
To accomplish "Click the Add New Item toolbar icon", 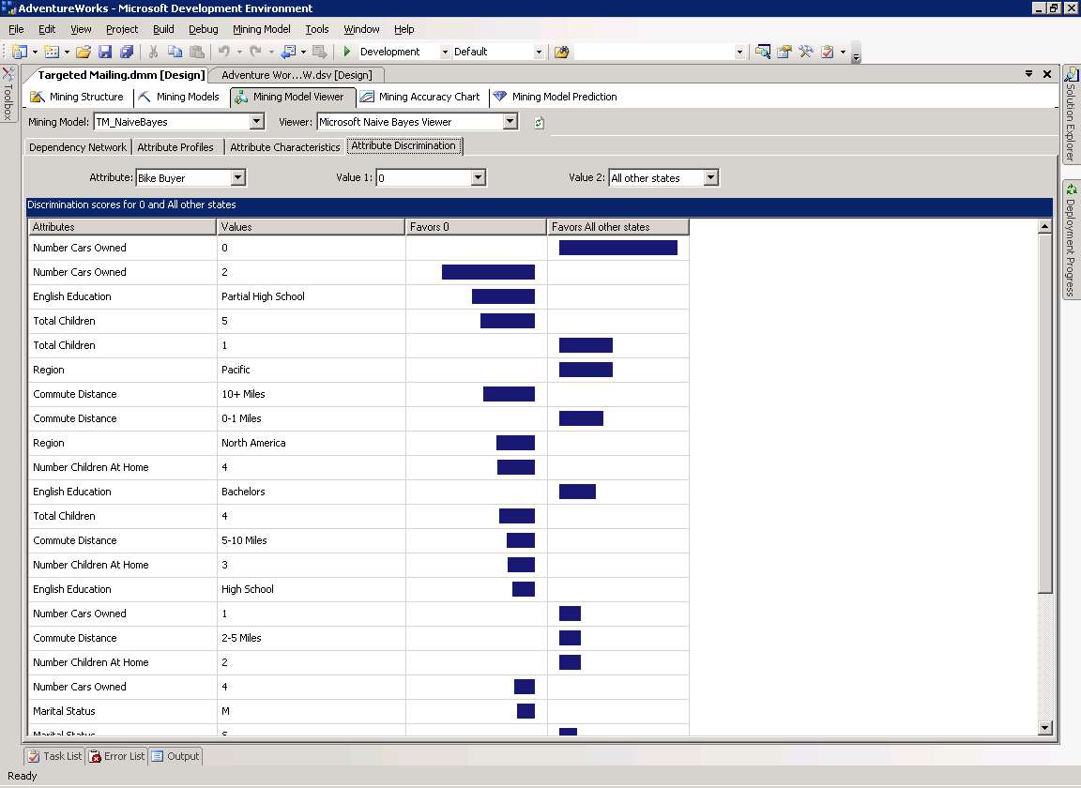I will pyautogui.click(x=52, y=52).
